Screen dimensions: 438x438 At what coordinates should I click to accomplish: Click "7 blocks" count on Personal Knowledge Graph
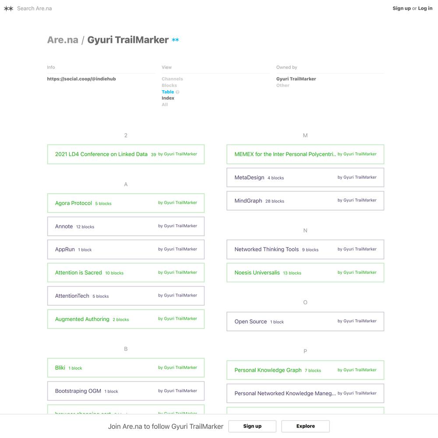[313, 371]
